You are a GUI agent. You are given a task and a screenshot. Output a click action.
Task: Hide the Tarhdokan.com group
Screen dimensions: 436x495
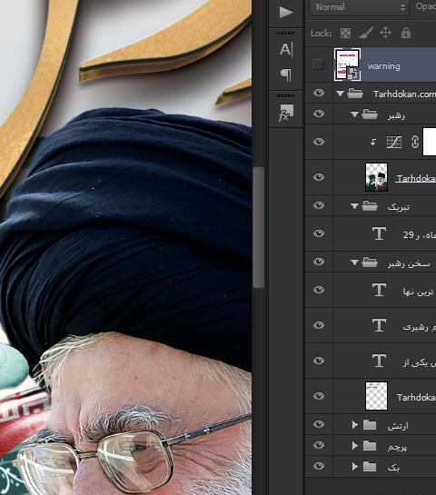pos(319,93)
